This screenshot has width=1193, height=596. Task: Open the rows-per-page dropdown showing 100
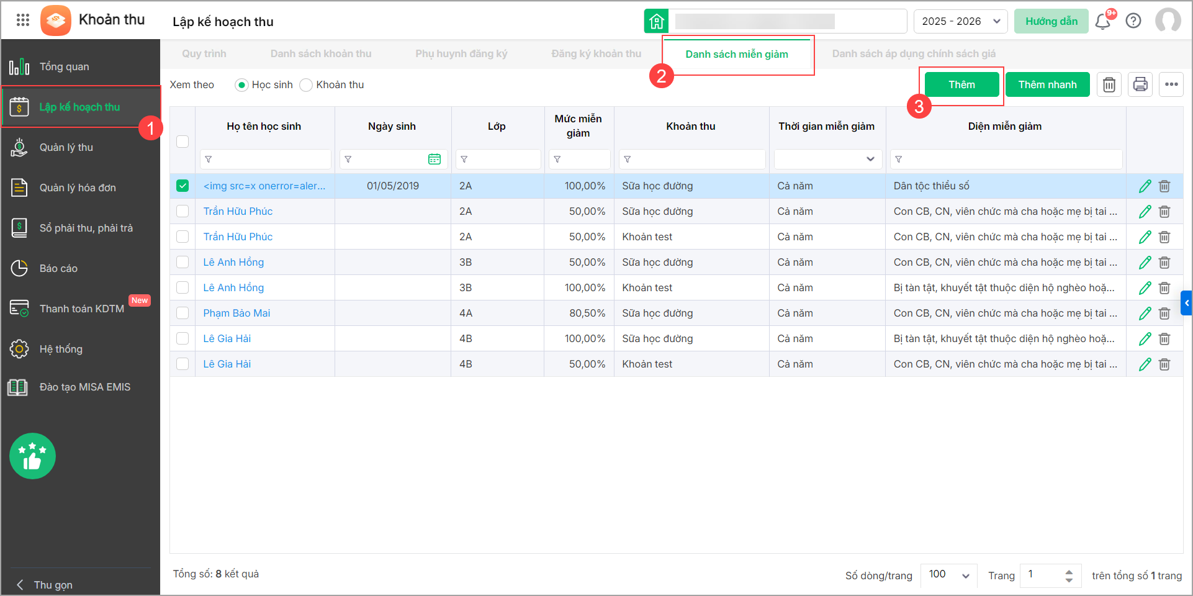click(949, 575)
